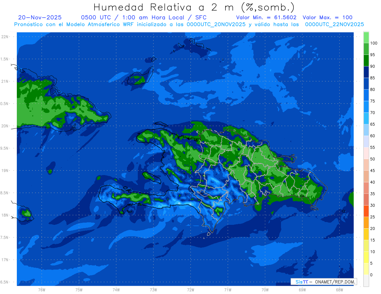This screenshot has width=381, height=294.
Task: Click the legend value '30'
Action: pos(372,206)
